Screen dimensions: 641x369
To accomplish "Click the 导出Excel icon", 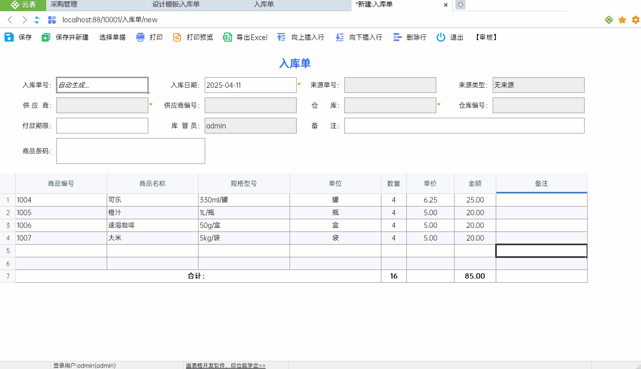I will point(228,37).
